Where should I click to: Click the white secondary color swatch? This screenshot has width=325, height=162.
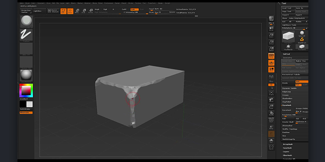29,104
